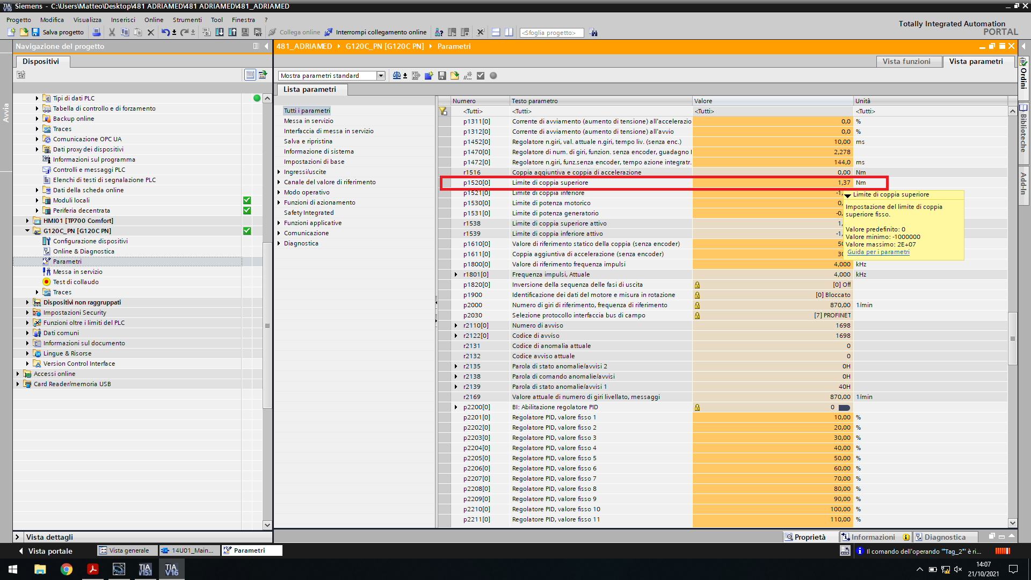The width and height of the screenshot is (1031, 580).
Task: Click the undo arrow icon
Action: 165,32
